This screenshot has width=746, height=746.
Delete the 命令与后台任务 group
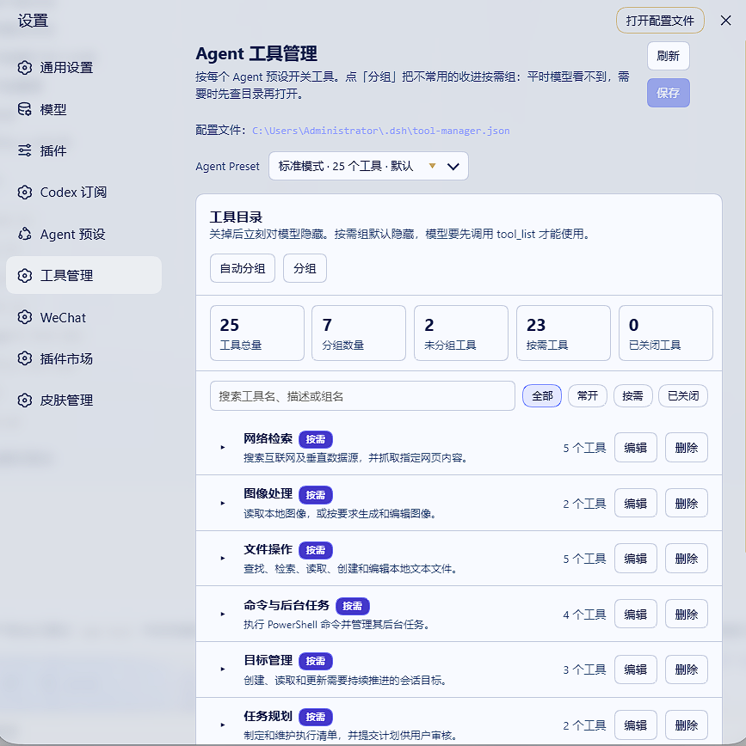coord(687,614)
